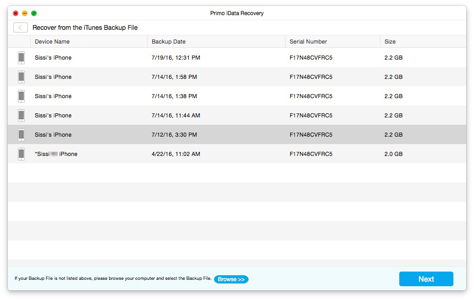Click the date 7/19/16, 12:31 PM
The image size is (474, 300).
coord(176,58)
